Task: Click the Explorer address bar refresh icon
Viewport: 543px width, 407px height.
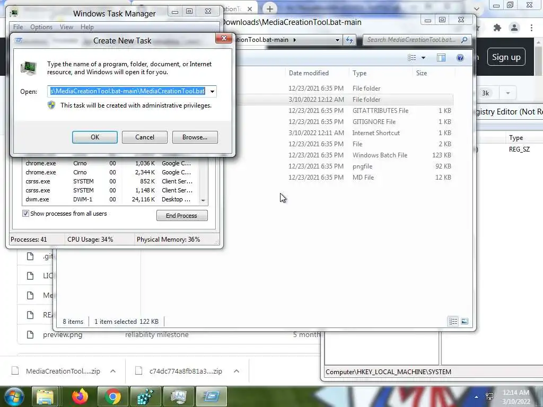Action: [349, 40]
